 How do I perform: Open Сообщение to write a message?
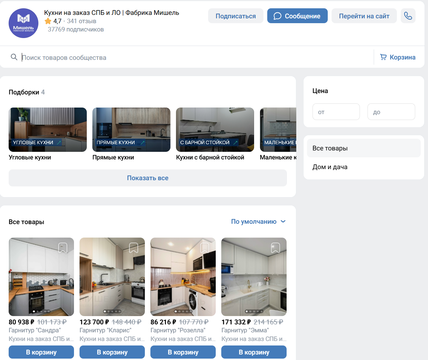coord(297,16)
